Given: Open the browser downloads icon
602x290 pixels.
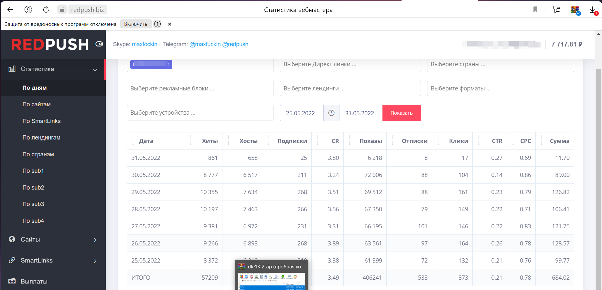Looking at the screenshot, I should [593, 10].
